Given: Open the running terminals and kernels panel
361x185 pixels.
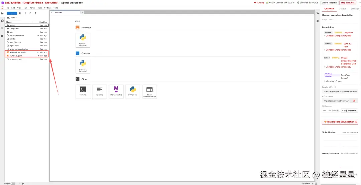Looking at the screenshot, I should click(2, 21).
